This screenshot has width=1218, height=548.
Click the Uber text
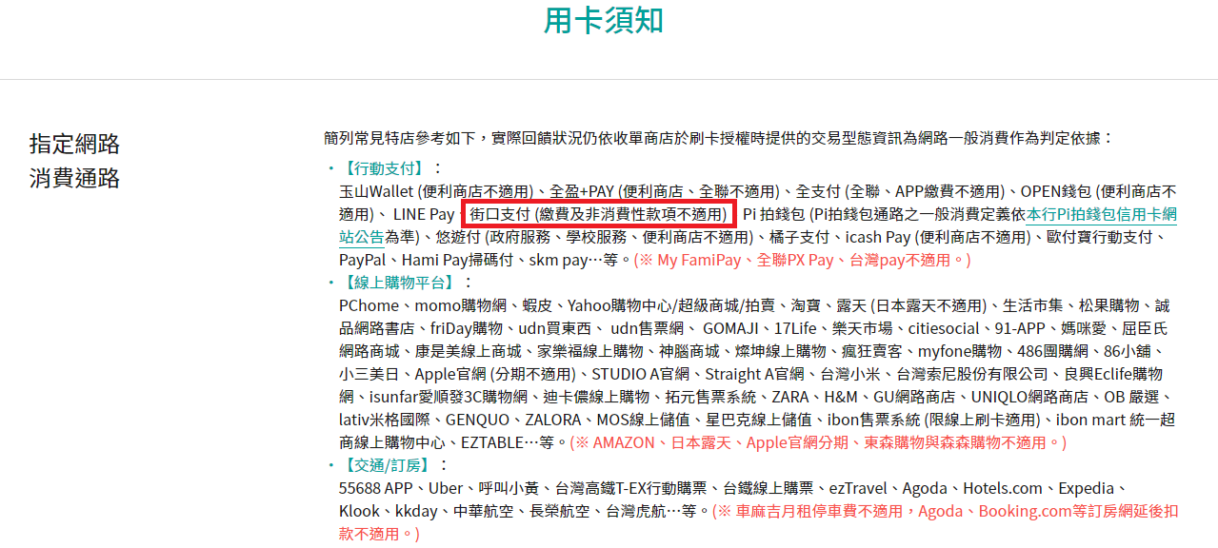click(x=446, y=488)
